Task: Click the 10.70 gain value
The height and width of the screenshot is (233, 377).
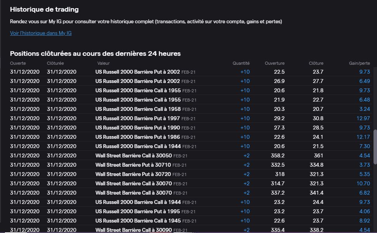Action: pos(363,183)
